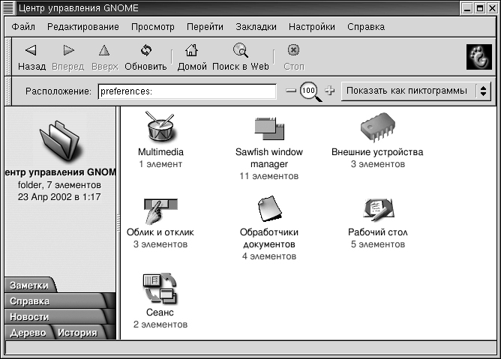The image size is (501, 359).
Task: Switch to the История sidebar tab
Action: (x=76, y=332)
